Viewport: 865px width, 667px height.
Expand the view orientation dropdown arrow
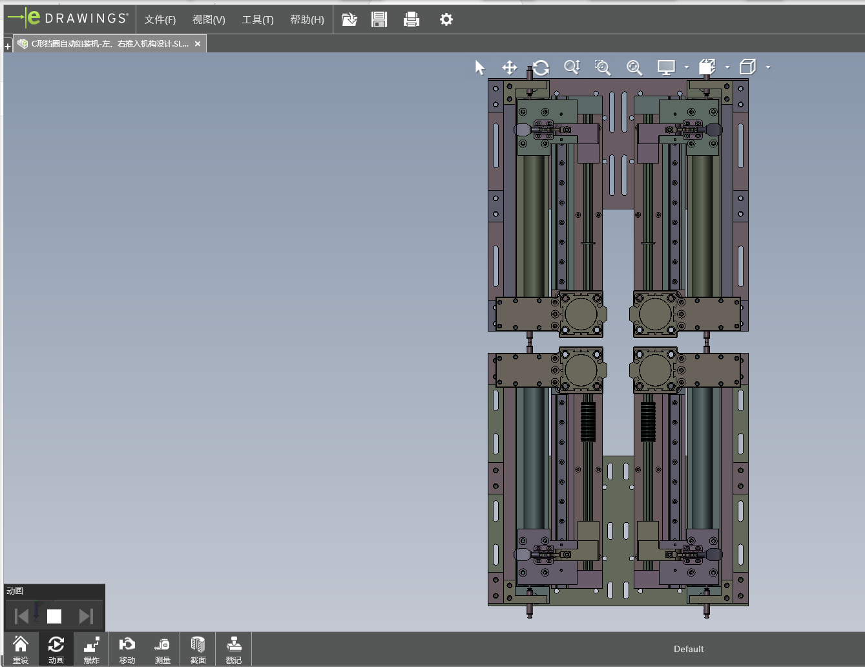727,67
